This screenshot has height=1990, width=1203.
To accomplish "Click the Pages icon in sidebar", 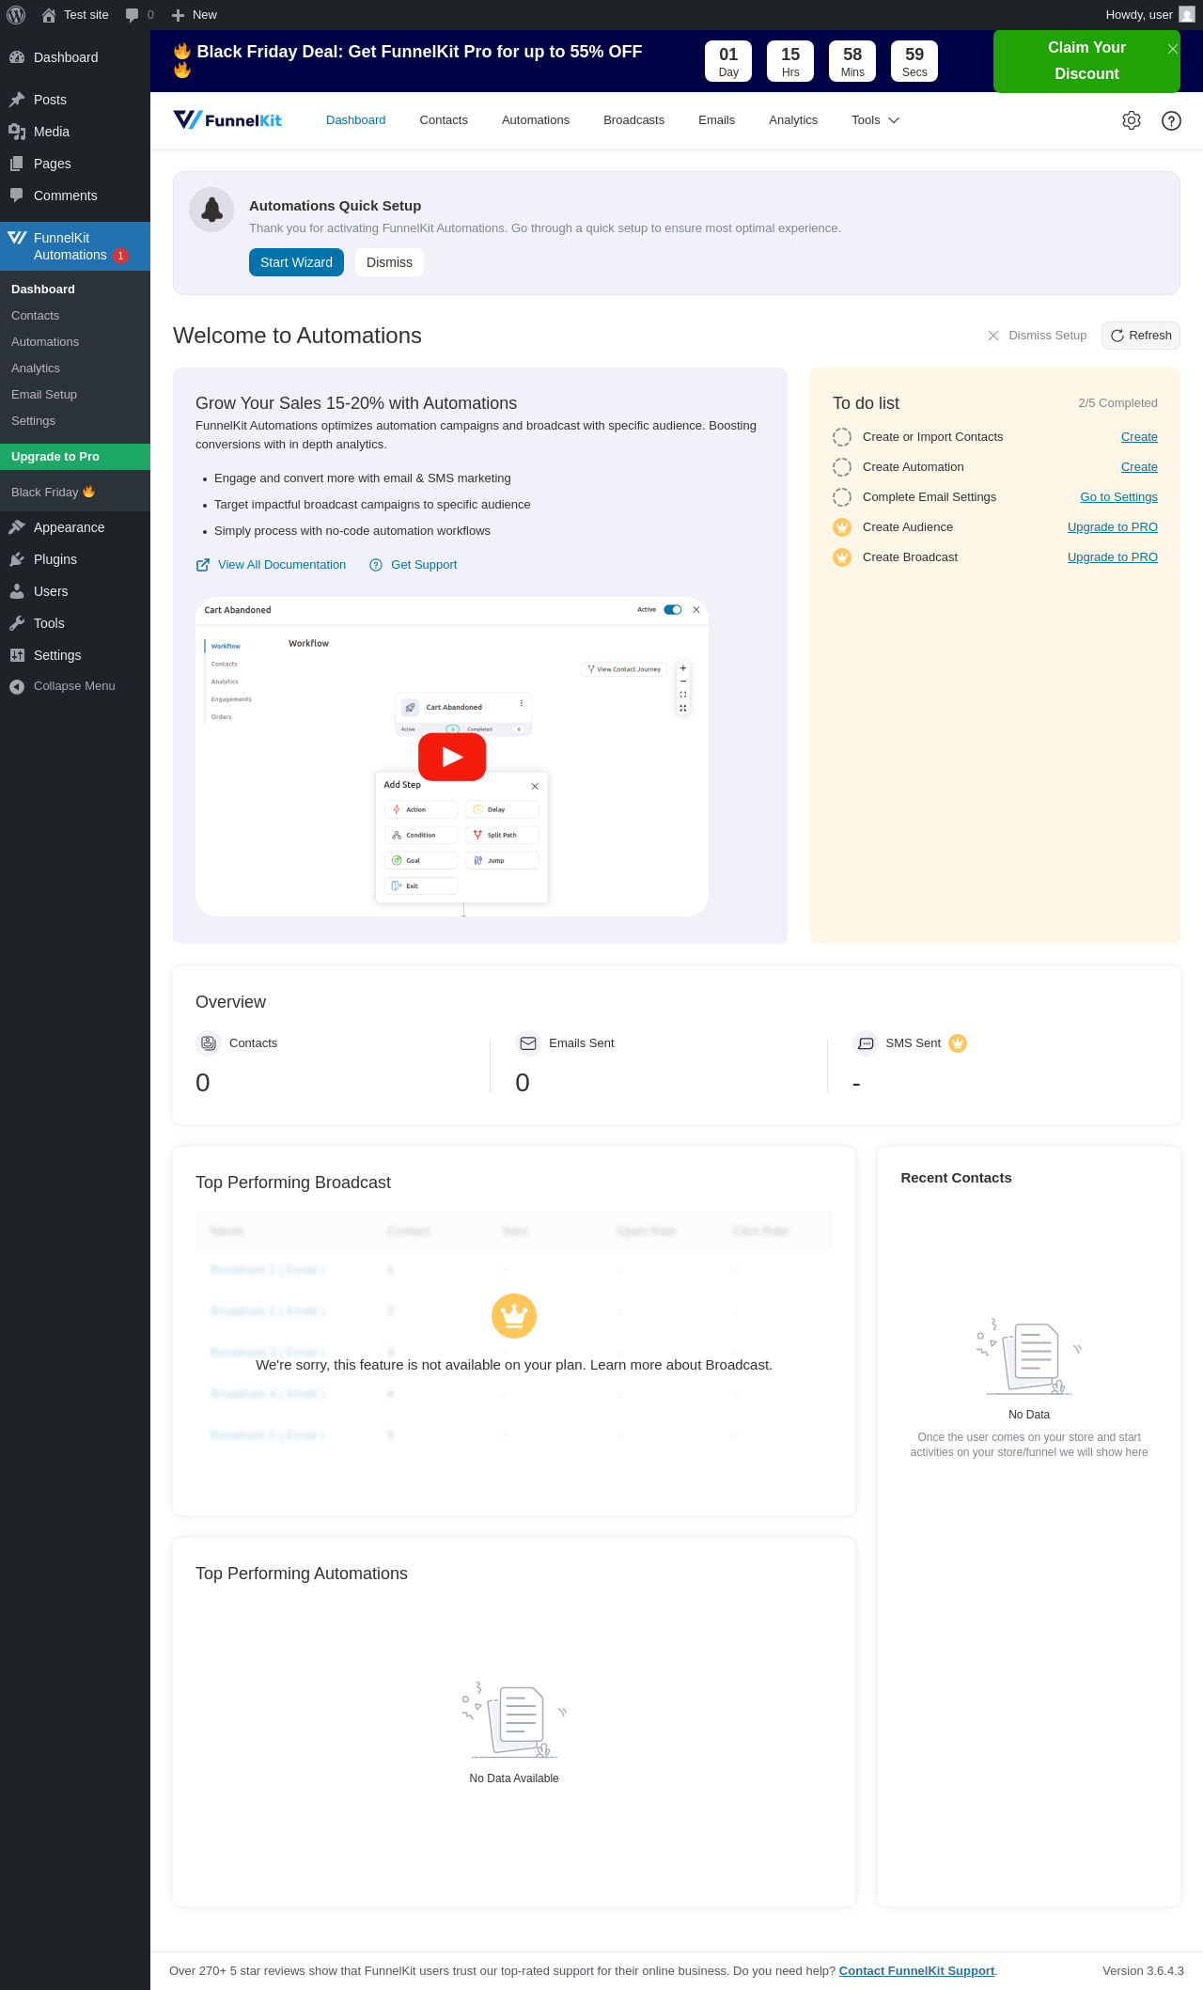I will tap(17, 164).
